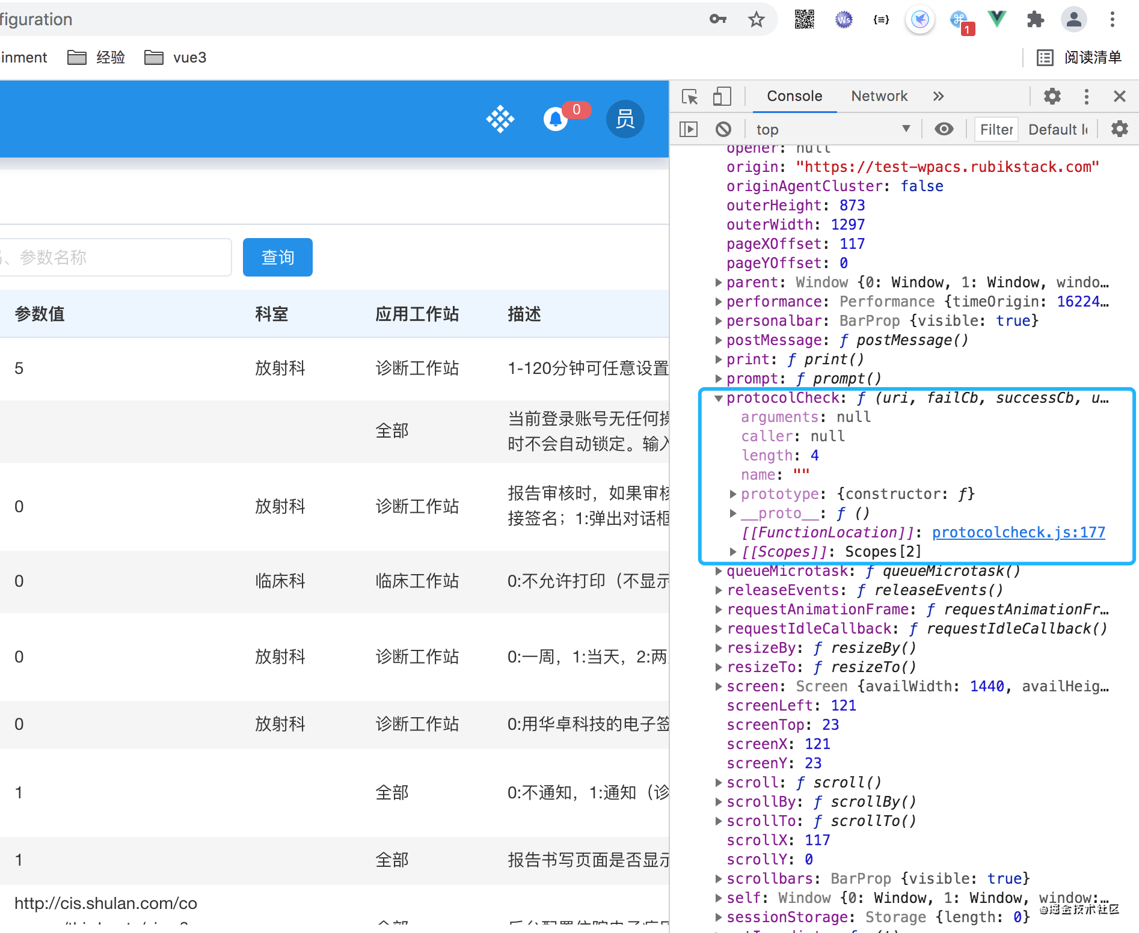Expand the prototype entry

(x=732, y=494)
